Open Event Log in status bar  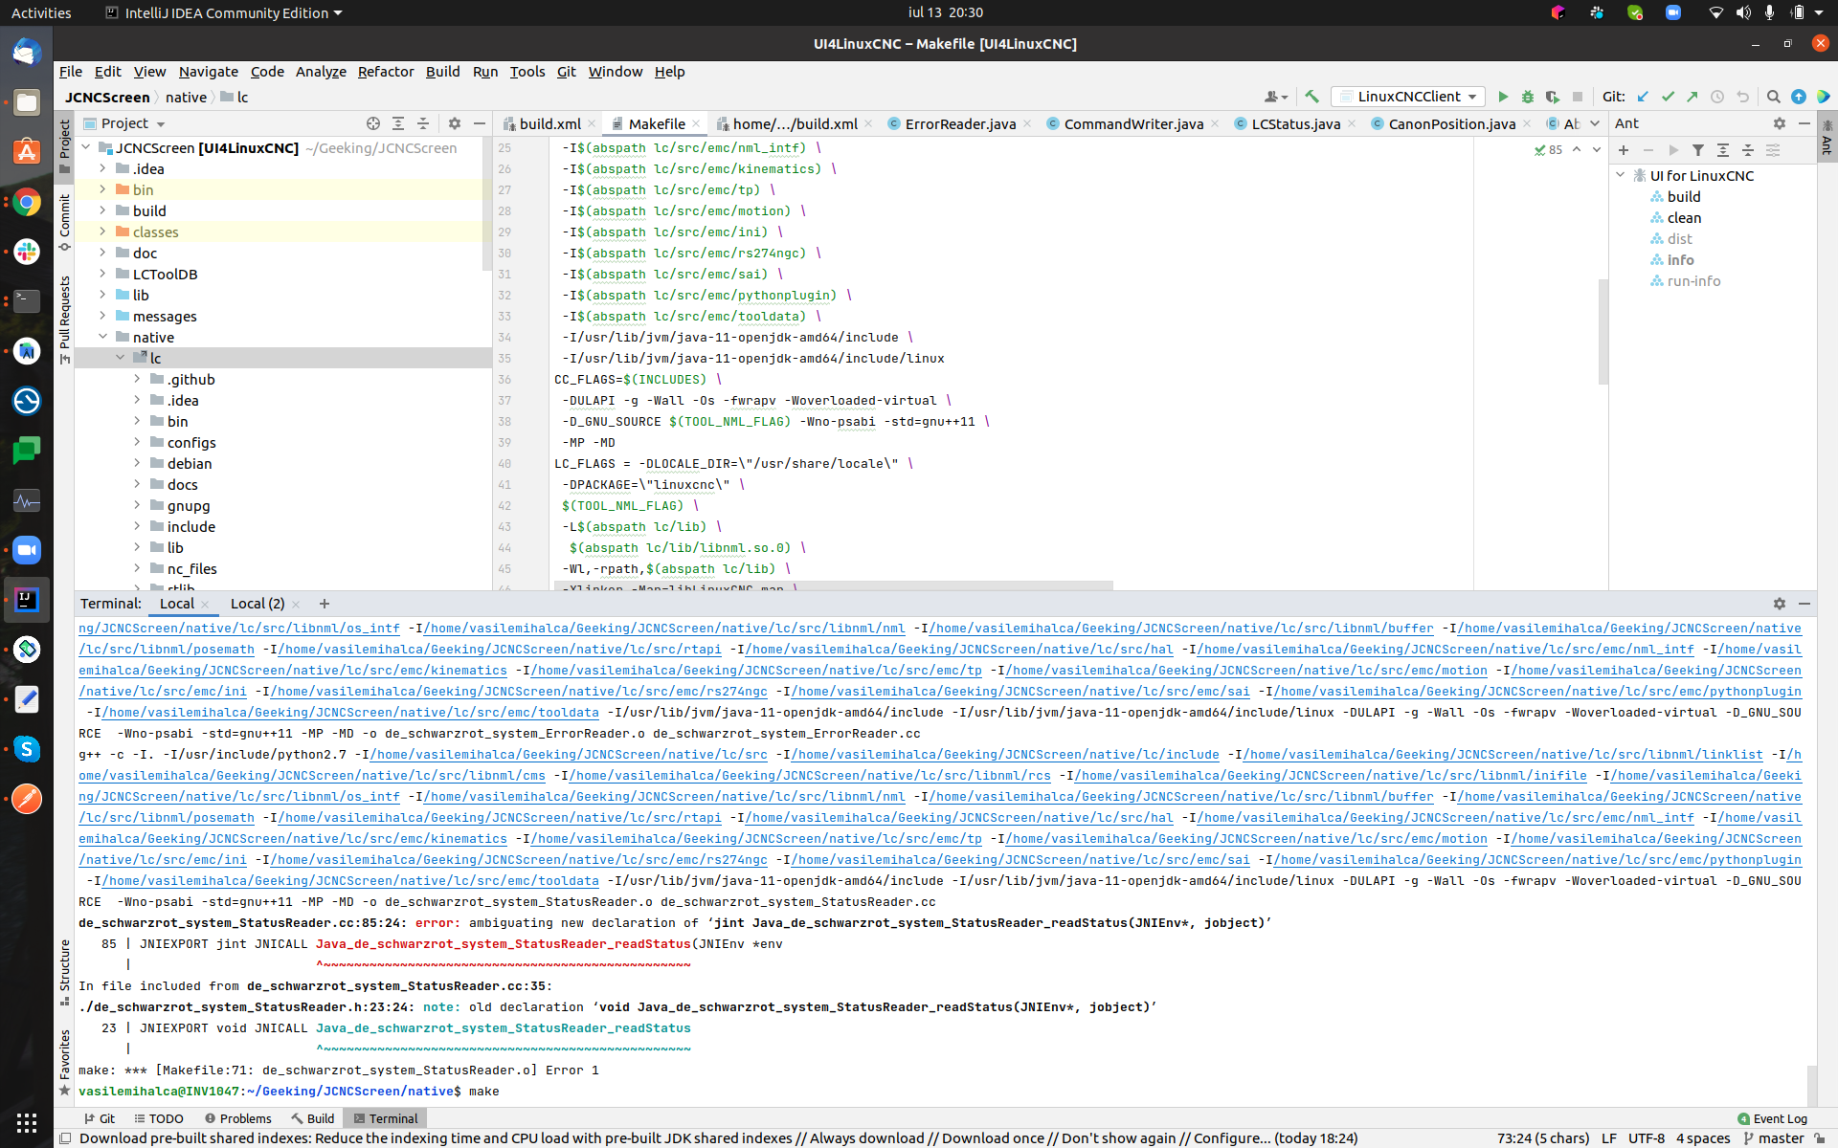(1772, 1118)
